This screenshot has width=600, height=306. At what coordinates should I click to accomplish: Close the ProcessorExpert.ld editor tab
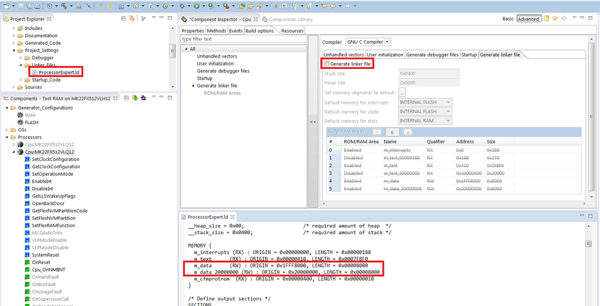click(x=232, y=217)
